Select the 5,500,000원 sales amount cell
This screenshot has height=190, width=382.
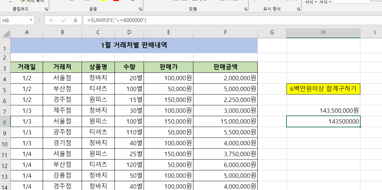click(225, 132)
